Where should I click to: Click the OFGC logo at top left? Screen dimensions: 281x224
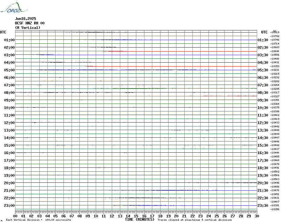point(14,7)
